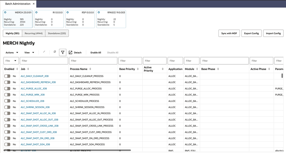Screen dimensions: 286x153
Task: Click the horizontal scrollbar under the table
Action: (x=68, y=150)
